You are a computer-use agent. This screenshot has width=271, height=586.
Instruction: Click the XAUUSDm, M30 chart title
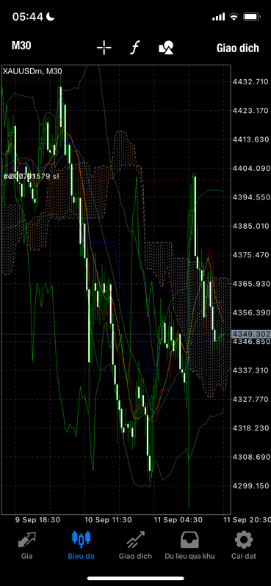pyautogui.click(x=32, y=70)
